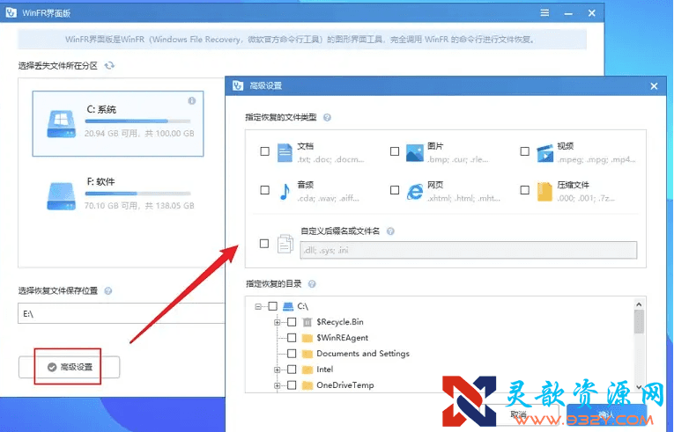Check the 压缩文件 file type checkbox

click(524, 190)
